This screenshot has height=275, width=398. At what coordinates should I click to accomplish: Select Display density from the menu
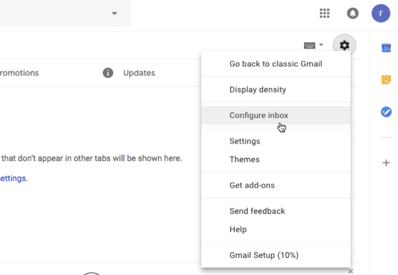click(x=276, y=90)
